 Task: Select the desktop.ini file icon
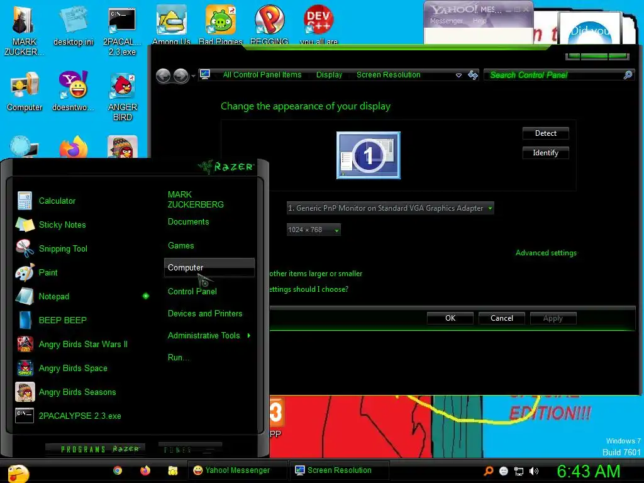pyautogui.click(x=73, y=26)
